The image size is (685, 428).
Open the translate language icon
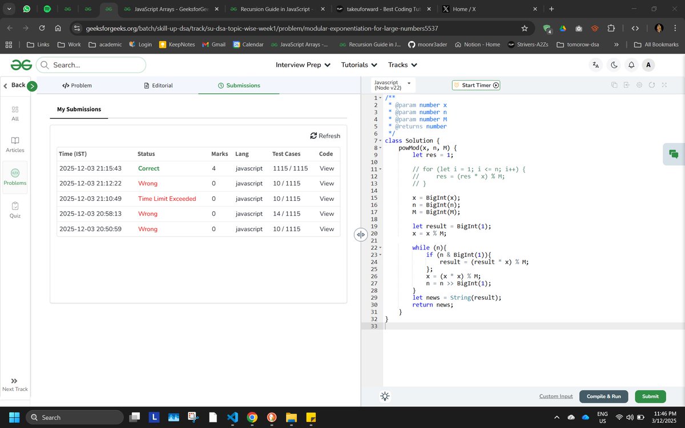(596, 65)
